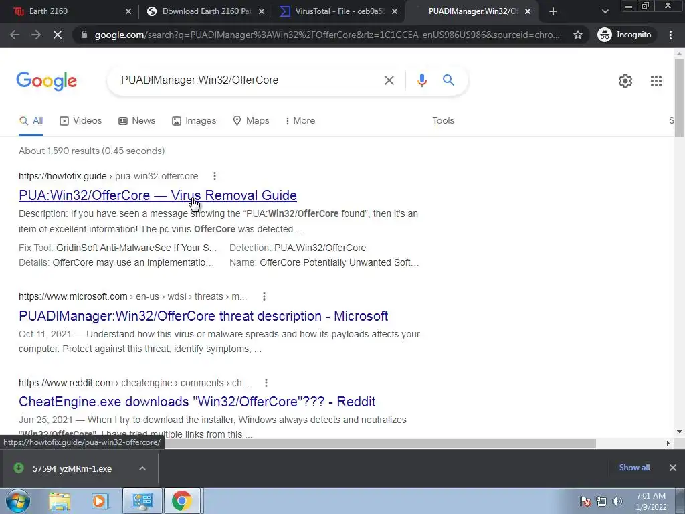Open Google settings gear
The height and width of the screenshot is (514, 685).
[625, 81]
